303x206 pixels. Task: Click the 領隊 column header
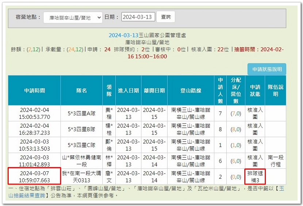(x=109, y=90)
